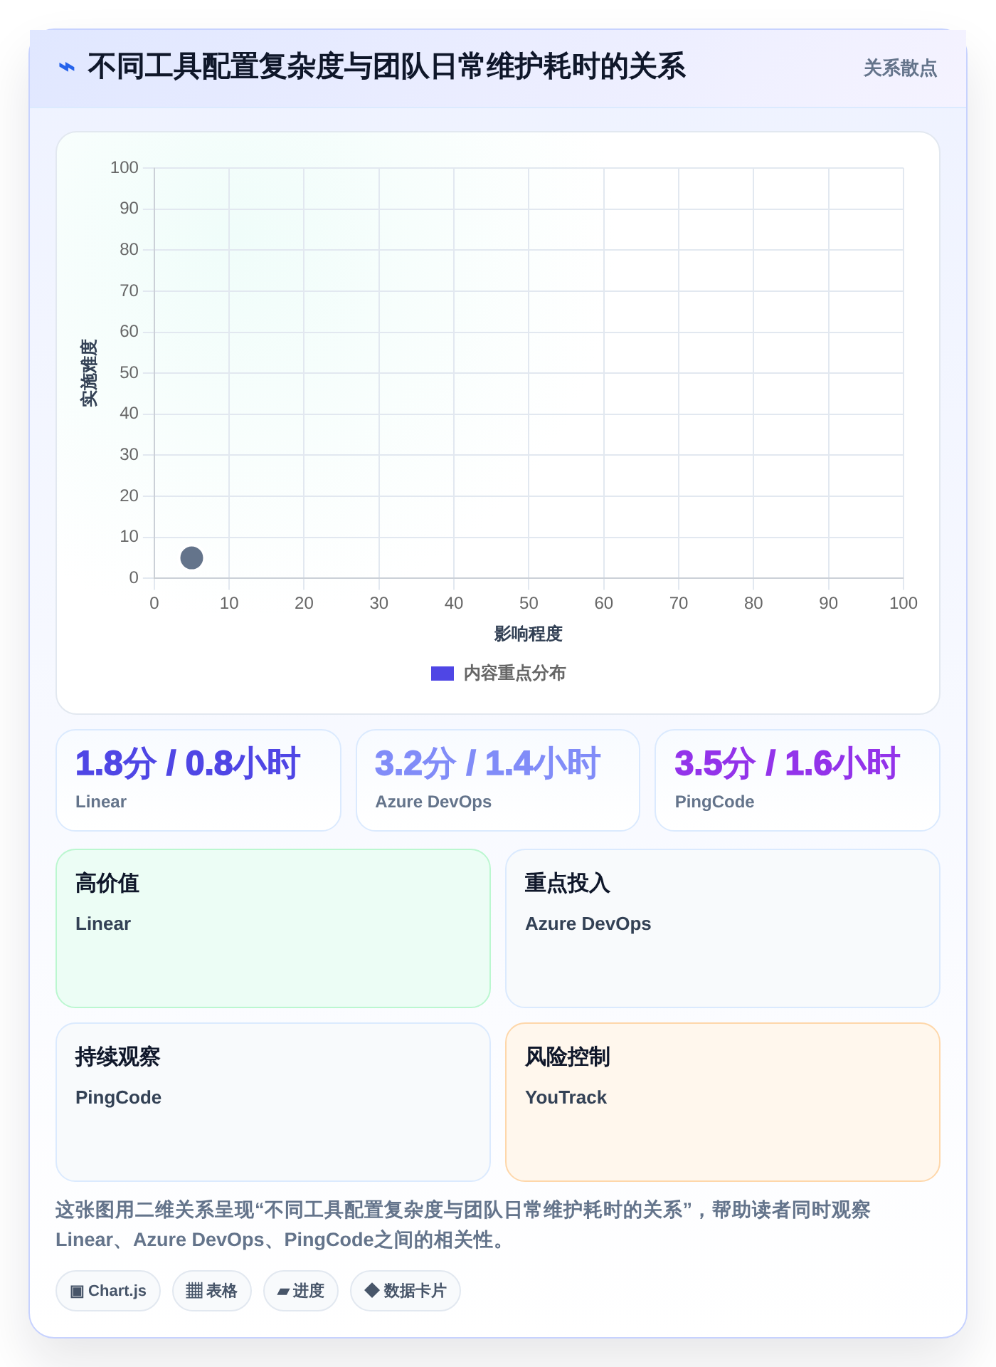The height and width of the screenshot is (1367, 996).
Task: Click the chart title 不同工具配置复杂度与团队日常维护耗时的关系
Action: tap(386, 67)
